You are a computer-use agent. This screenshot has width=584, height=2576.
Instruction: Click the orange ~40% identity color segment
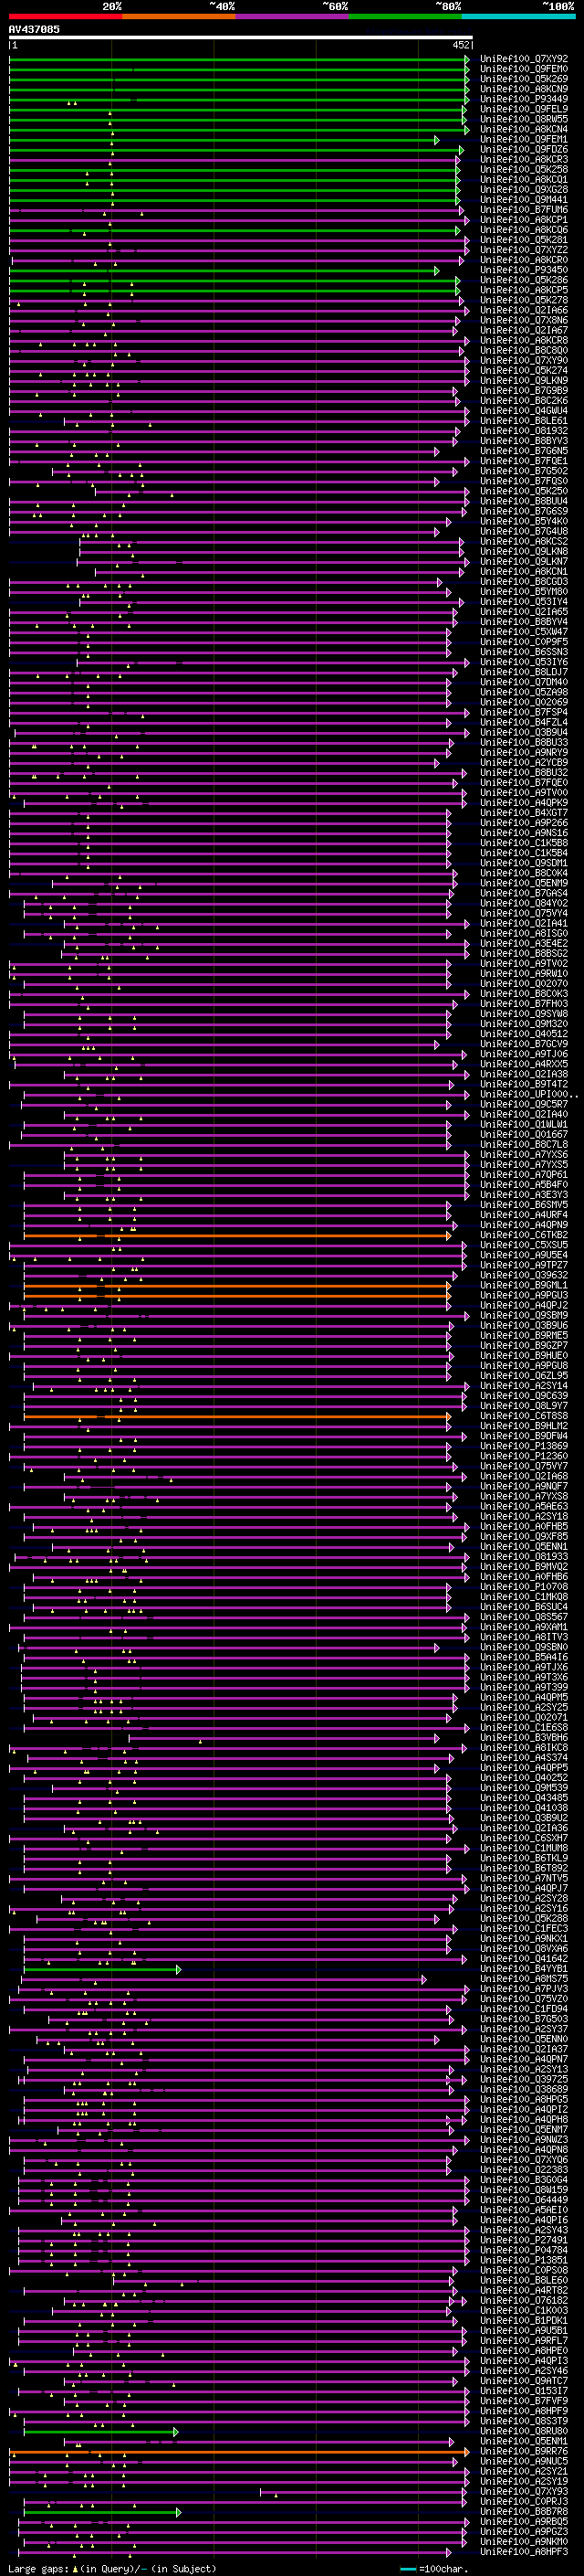pos(179,16)
